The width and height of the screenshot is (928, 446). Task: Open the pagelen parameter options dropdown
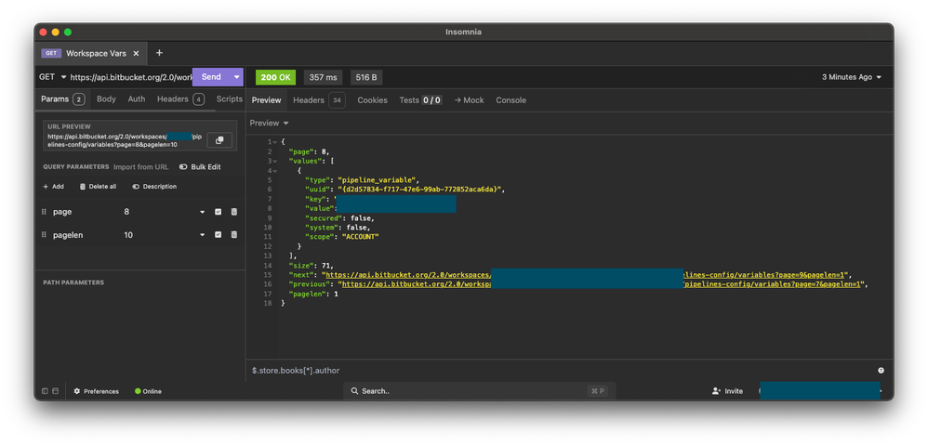pos(203,235)
